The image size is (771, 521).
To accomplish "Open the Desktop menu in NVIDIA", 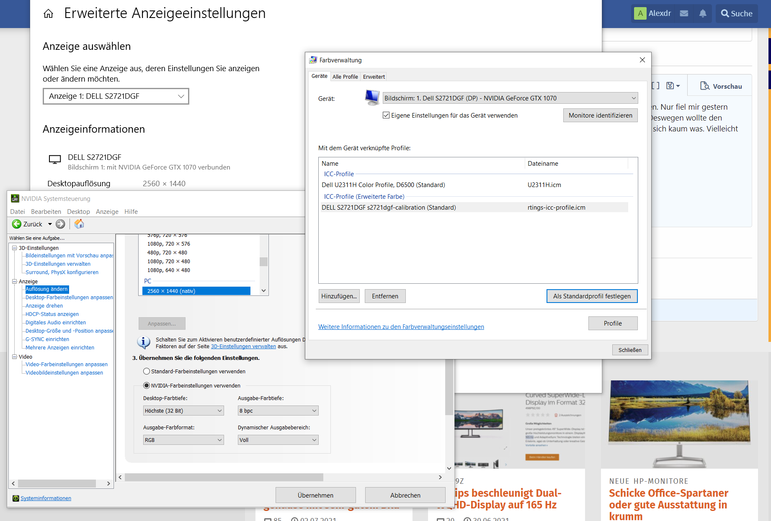I will pyautogui.click(x=78, y=211).
